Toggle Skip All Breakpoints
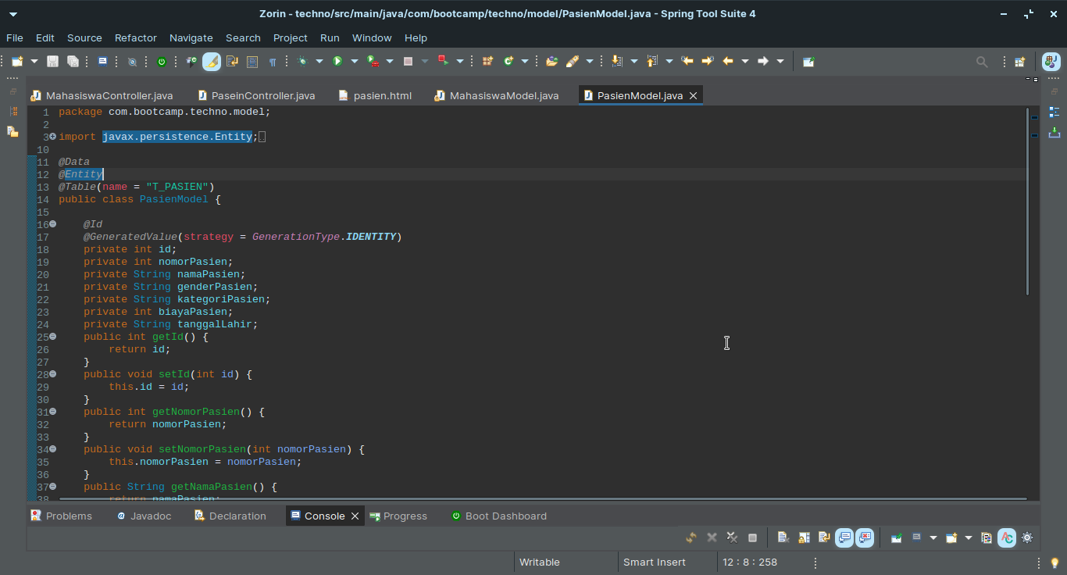 pos(131,61)
